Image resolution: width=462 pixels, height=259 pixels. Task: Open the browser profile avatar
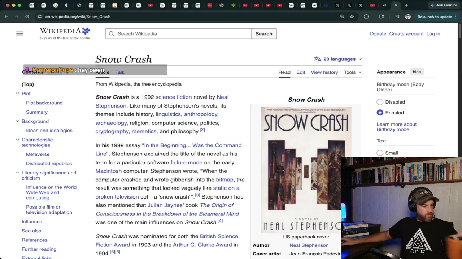tap(408, 17)
